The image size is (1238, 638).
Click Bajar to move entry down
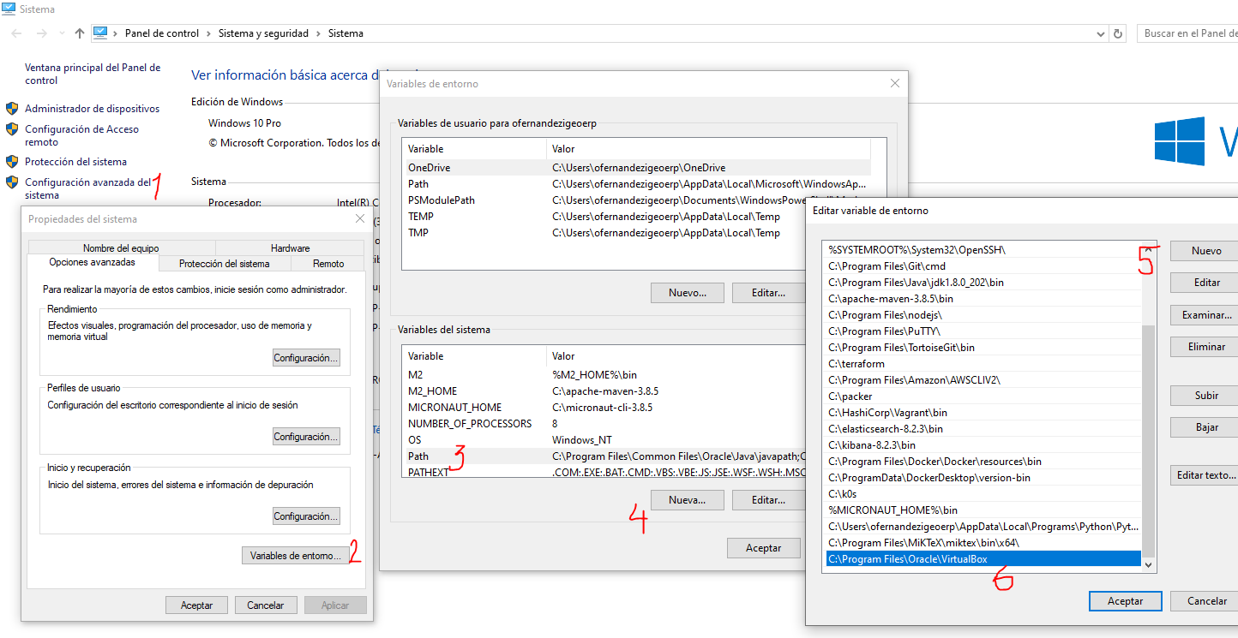tap(1206, 427)
